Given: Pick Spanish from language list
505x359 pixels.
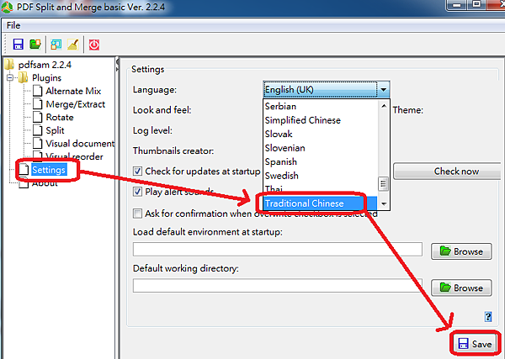Looking at the screenshot, I should point(320,161).
